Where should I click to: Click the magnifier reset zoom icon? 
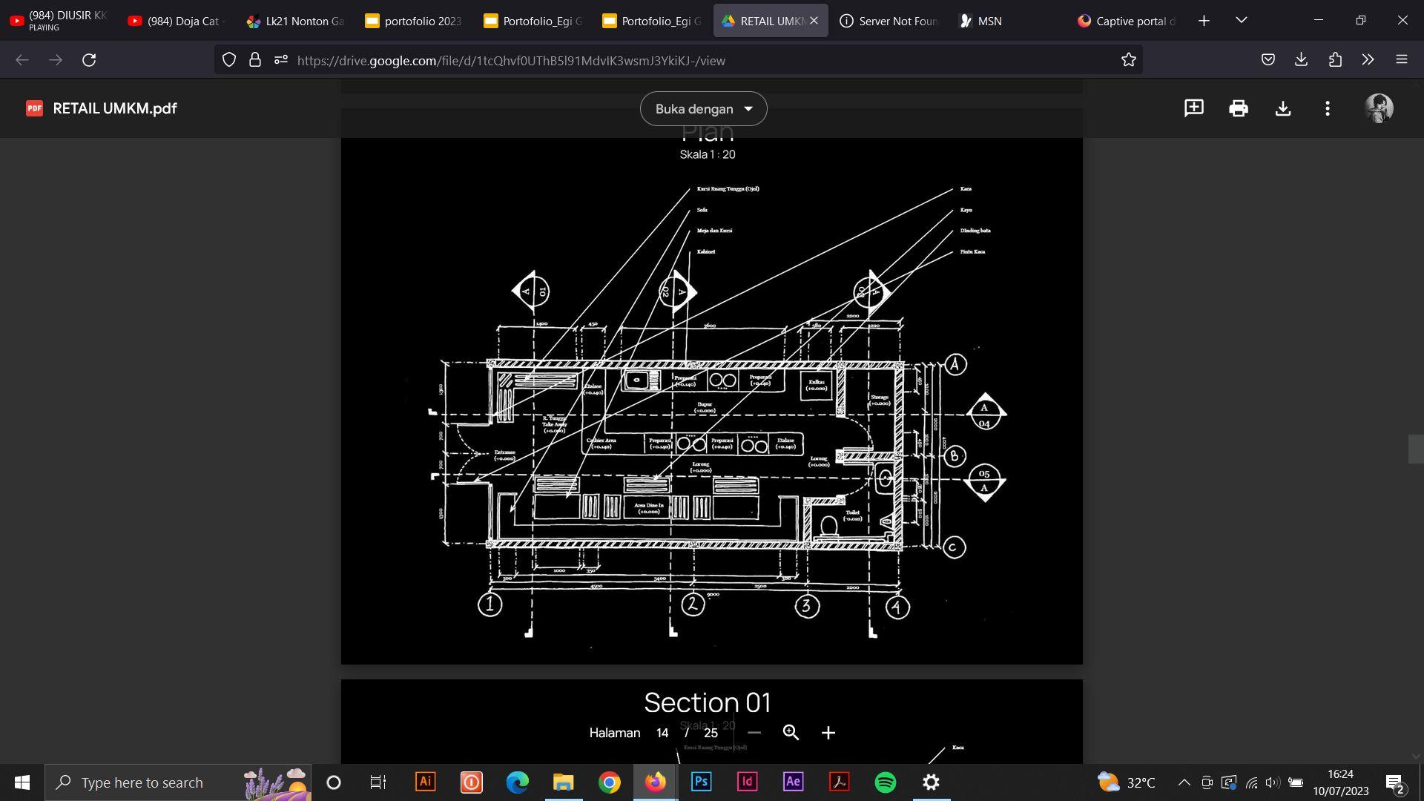pos(791,733)
